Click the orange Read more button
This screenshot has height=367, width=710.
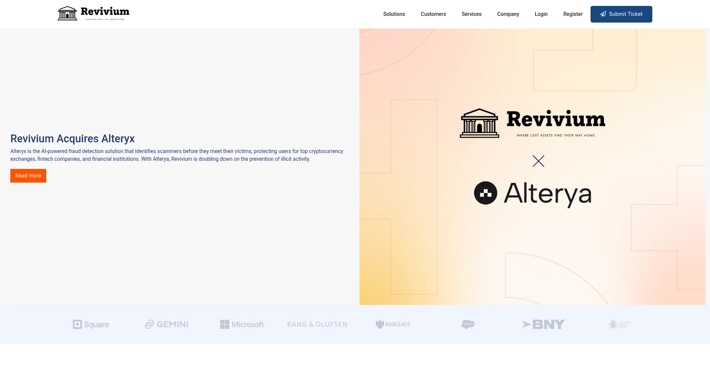point(28,176)
